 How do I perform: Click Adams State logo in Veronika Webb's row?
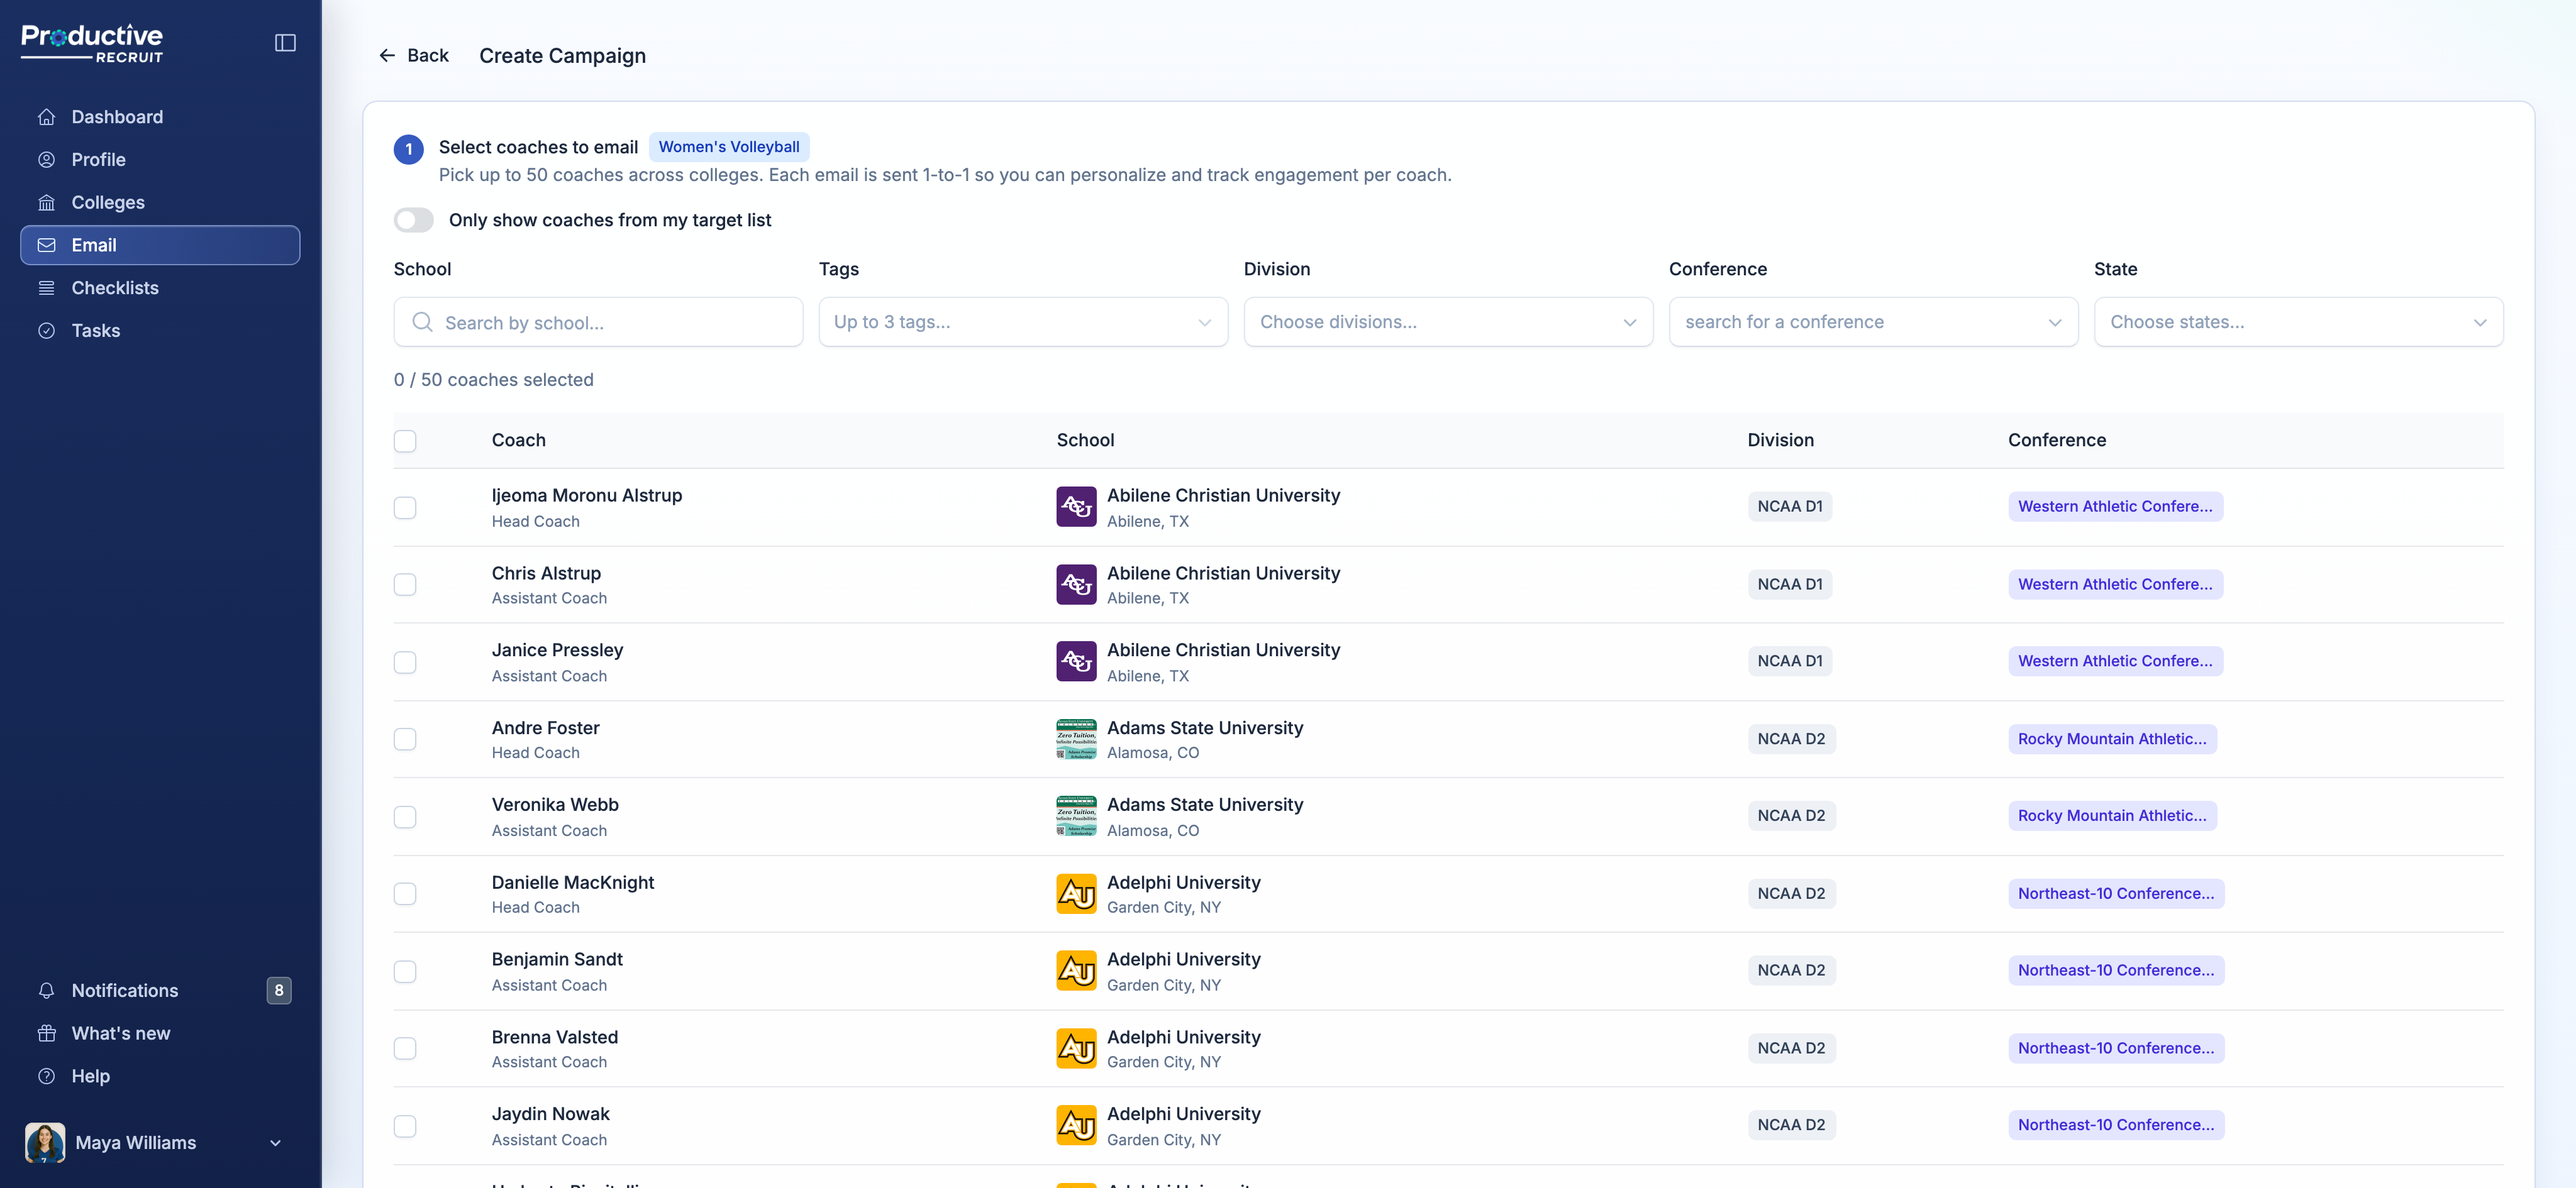click(x=1076, y=817)
